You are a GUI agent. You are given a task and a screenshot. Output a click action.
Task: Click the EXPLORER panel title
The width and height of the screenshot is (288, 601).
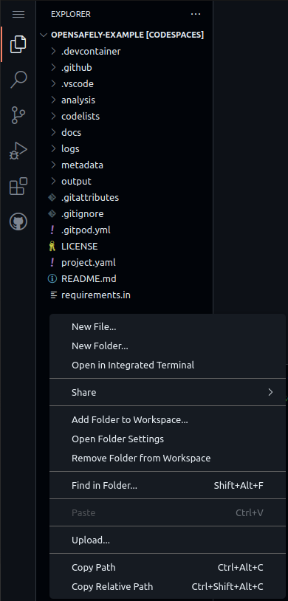point(71,14)
